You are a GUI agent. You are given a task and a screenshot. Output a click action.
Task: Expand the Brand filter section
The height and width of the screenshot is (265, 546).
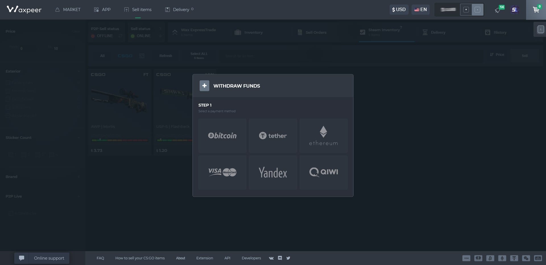(x=43, y=177)
